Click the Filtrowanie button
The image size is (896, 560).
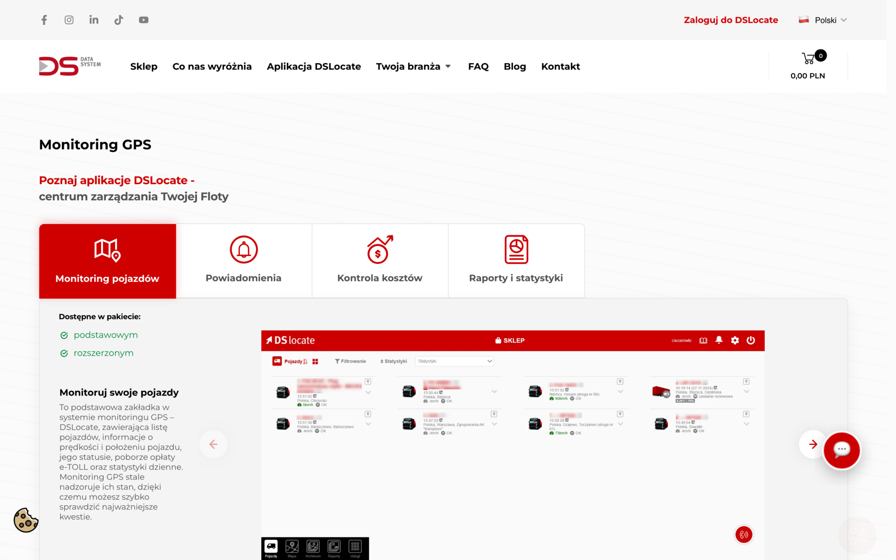[x=350, y=361]
